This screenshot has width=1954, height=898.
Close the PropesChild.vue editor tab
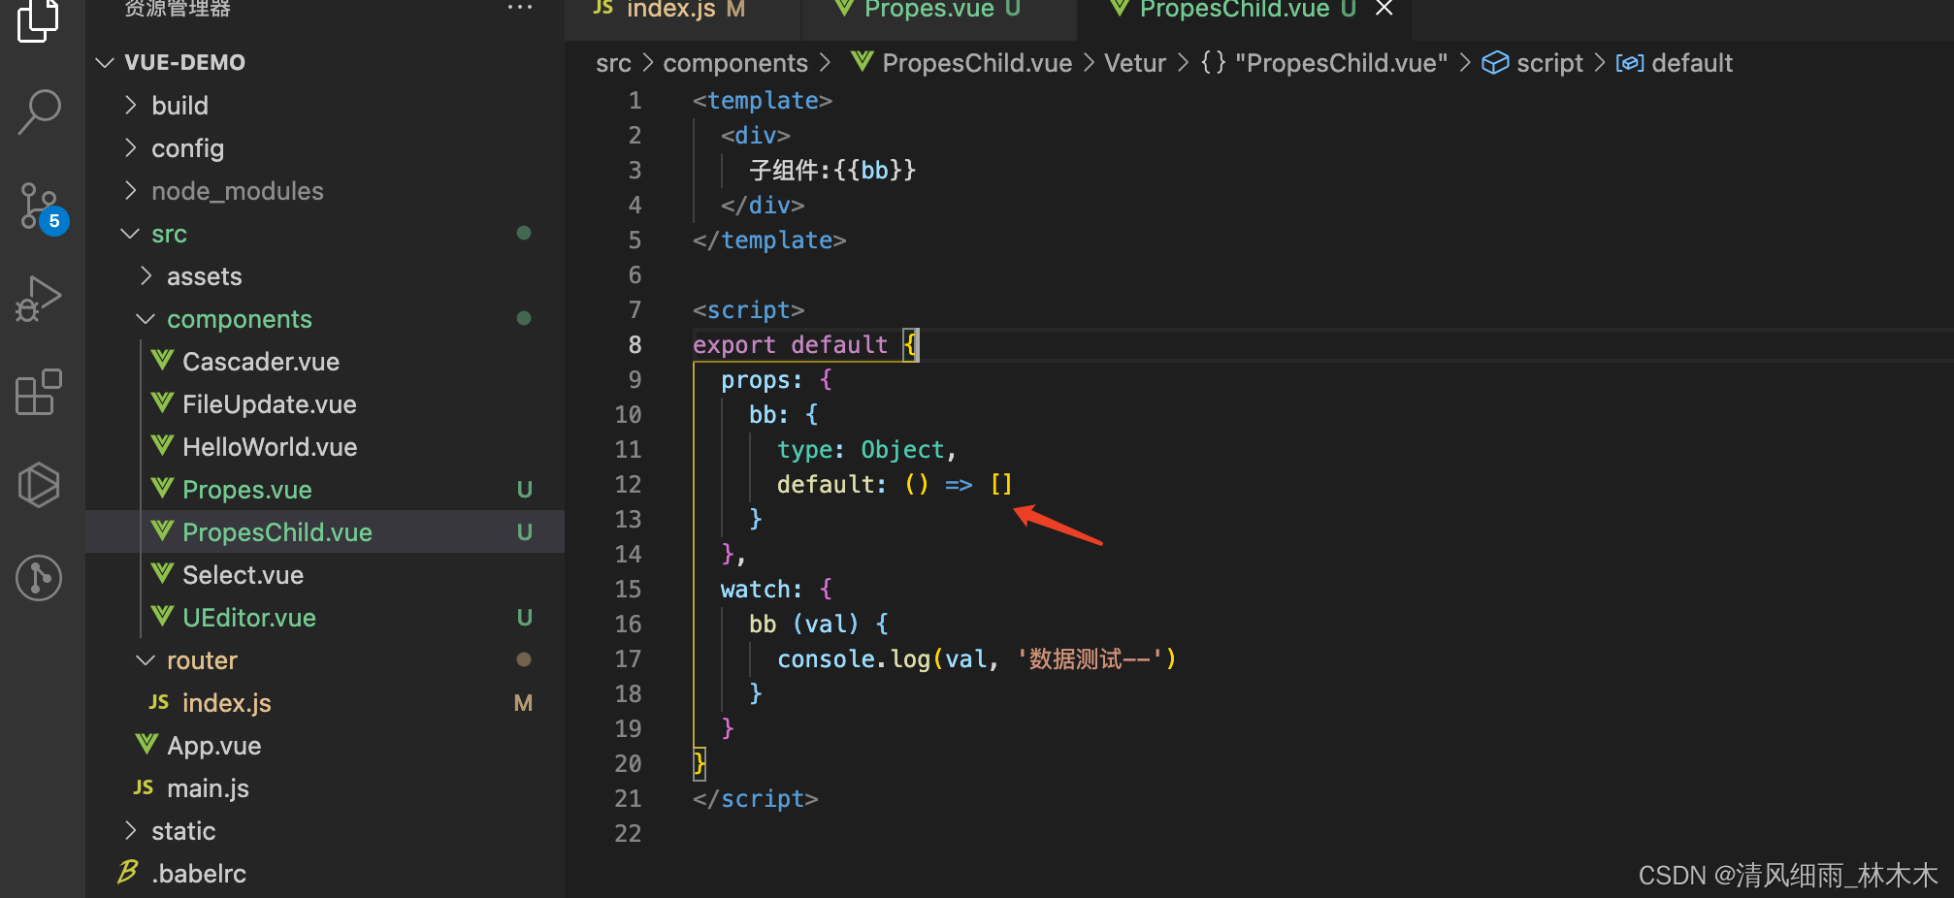click(x=1384, y=9)
